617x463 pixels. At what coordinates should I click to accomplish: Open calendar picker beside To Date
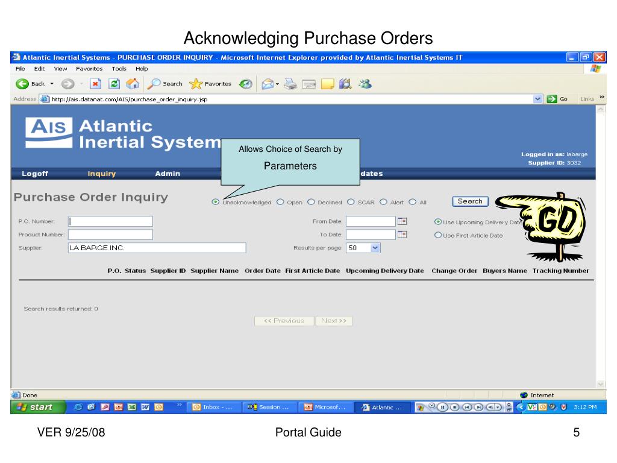[402, 235]
